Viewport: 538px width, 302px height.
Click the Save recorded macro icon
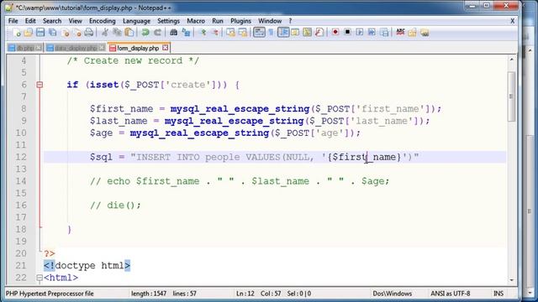coord(385,33)
